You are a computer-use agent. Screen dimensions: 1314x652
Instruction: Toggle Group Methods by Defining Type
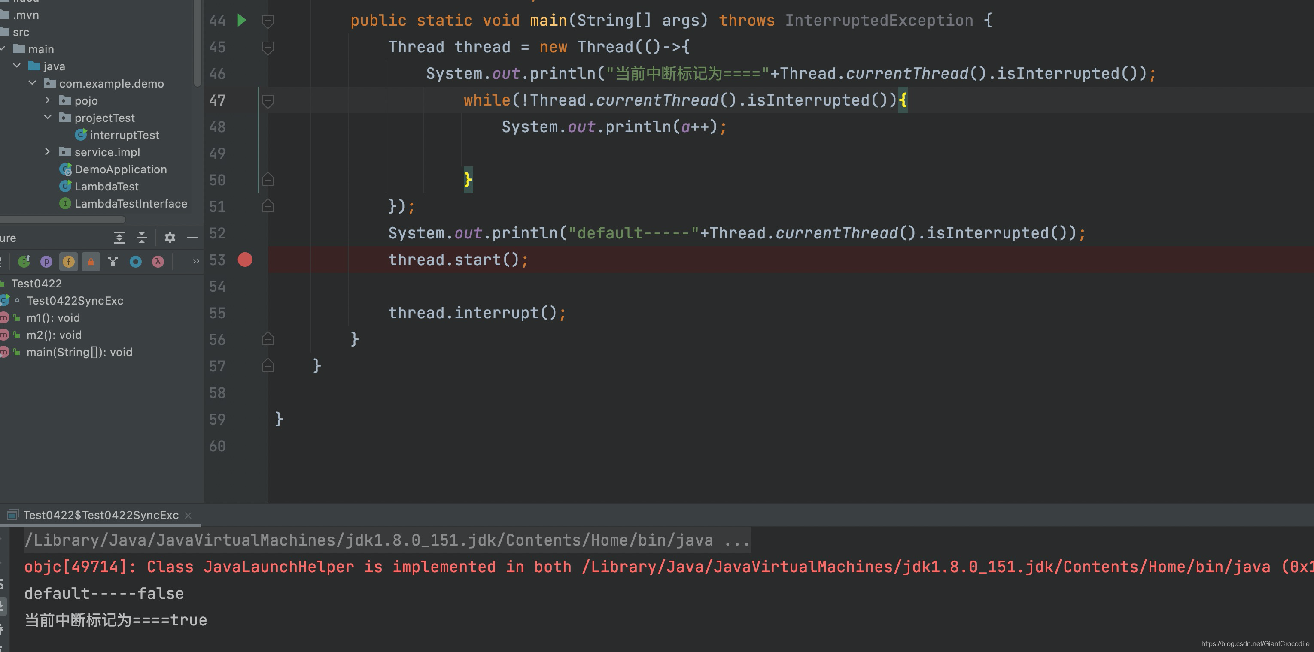click(113, 261)
